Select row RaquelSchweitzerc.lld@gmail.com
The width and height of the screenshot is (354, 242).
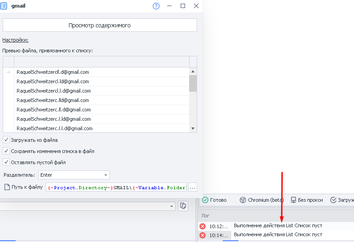tap(102, 100)
